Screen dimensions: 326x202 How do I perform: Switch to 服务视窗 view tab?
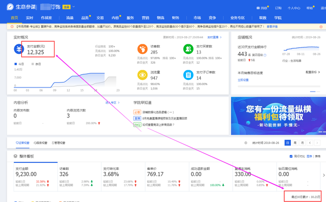(x=41, y=143)
